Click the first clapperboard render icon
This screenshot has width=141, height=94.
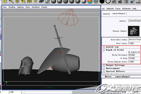(114, 2)
